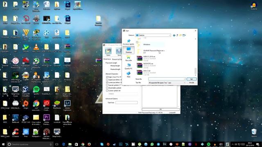Open the Origin desktop shortcut
This screenshot has width=262, height=147.
pyautogui.click(x=26, y=105)
